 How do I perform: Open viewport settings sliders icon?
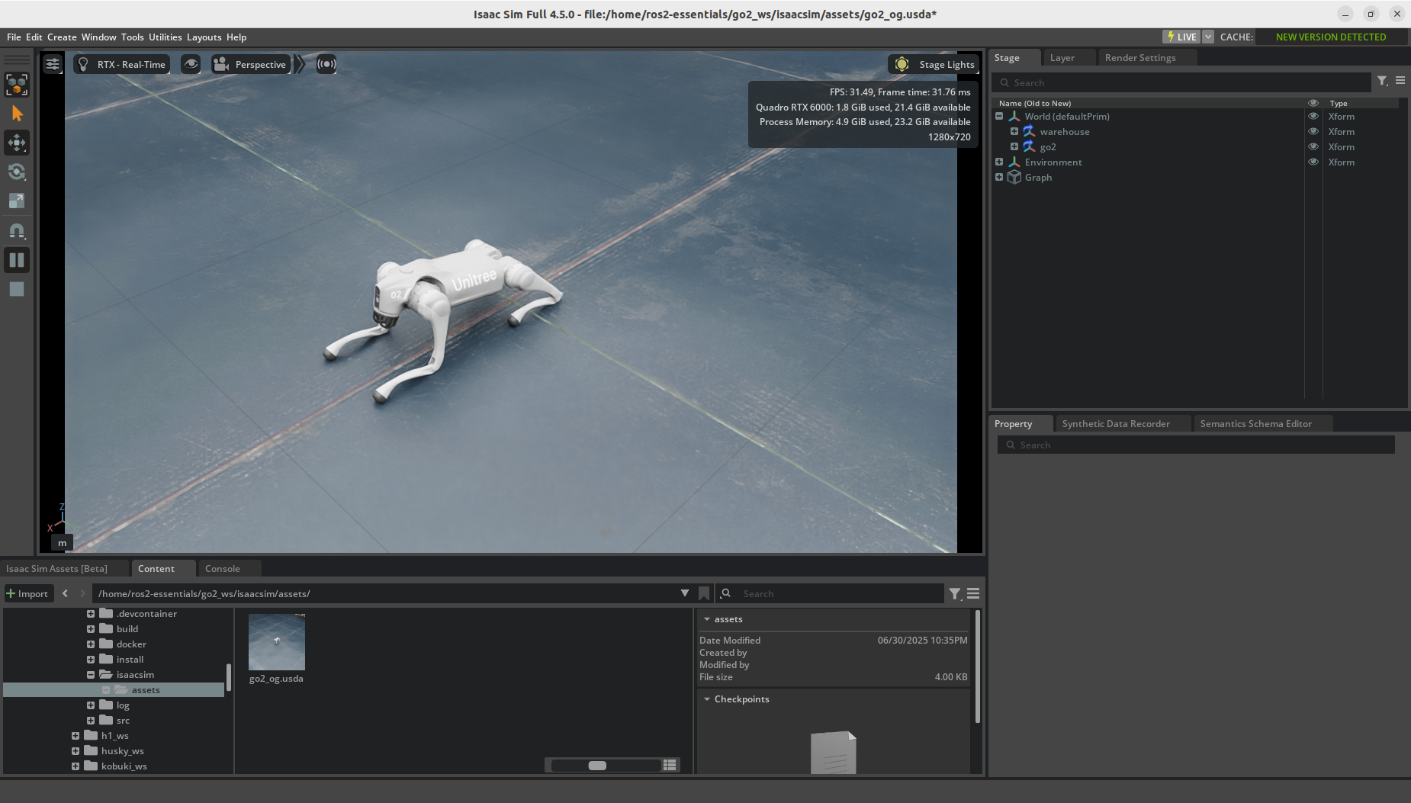(x=53, y=64)
